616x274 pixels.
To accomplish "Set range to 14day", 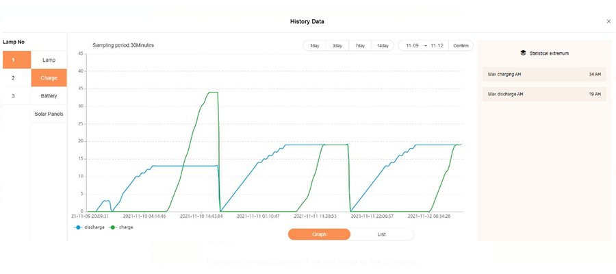I will click(383, 46).
